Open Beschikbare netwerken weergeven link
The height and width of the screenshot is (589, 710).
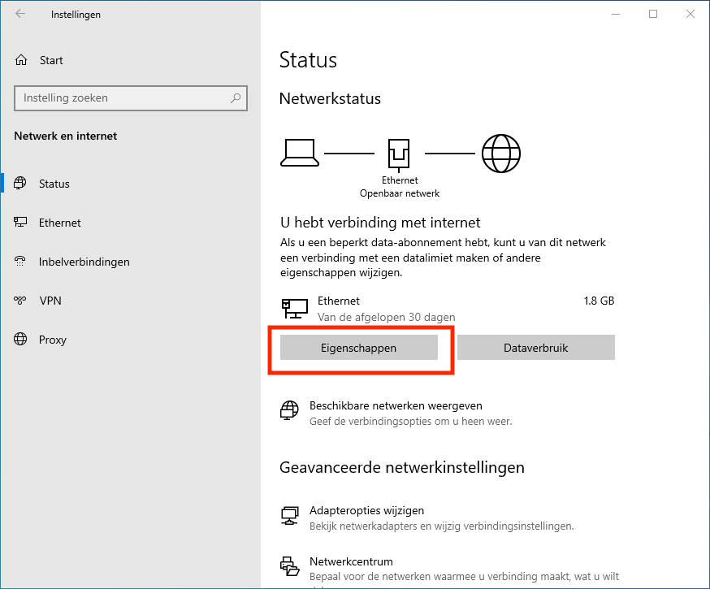tap(396, 405)
